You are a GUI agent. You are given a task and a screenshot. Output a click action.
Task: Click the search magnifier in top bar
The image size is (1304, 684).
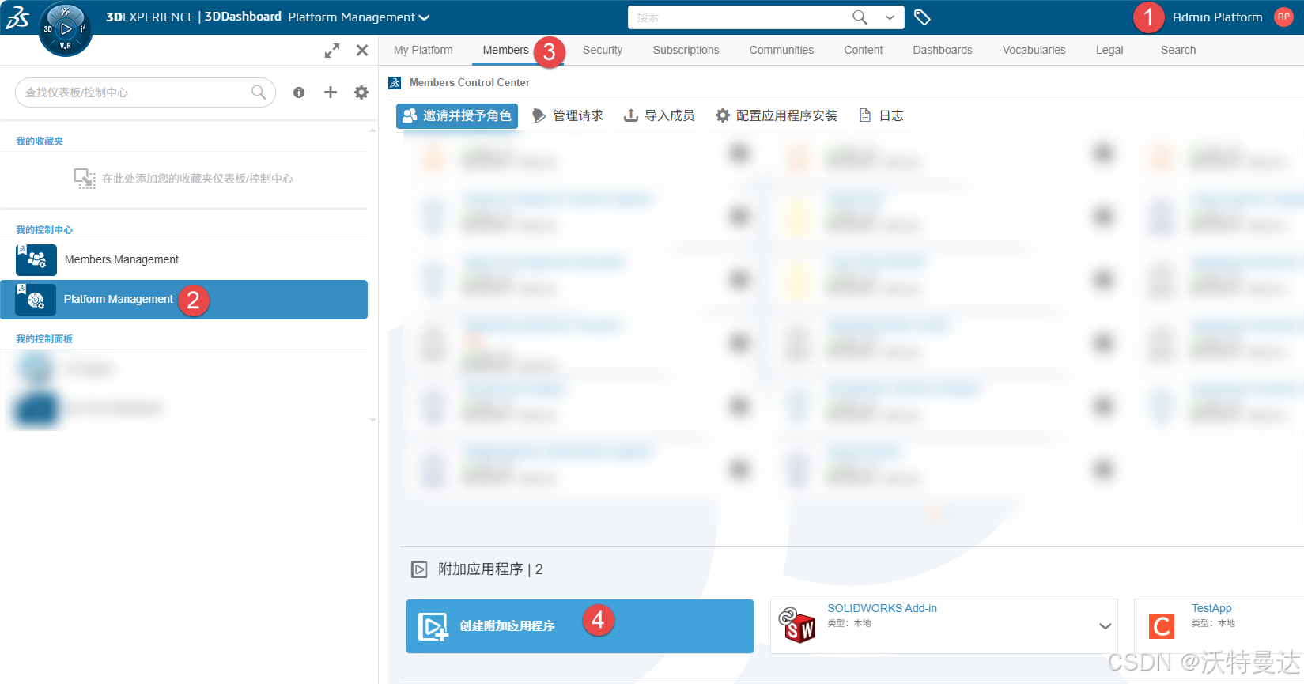click(860, 17)
